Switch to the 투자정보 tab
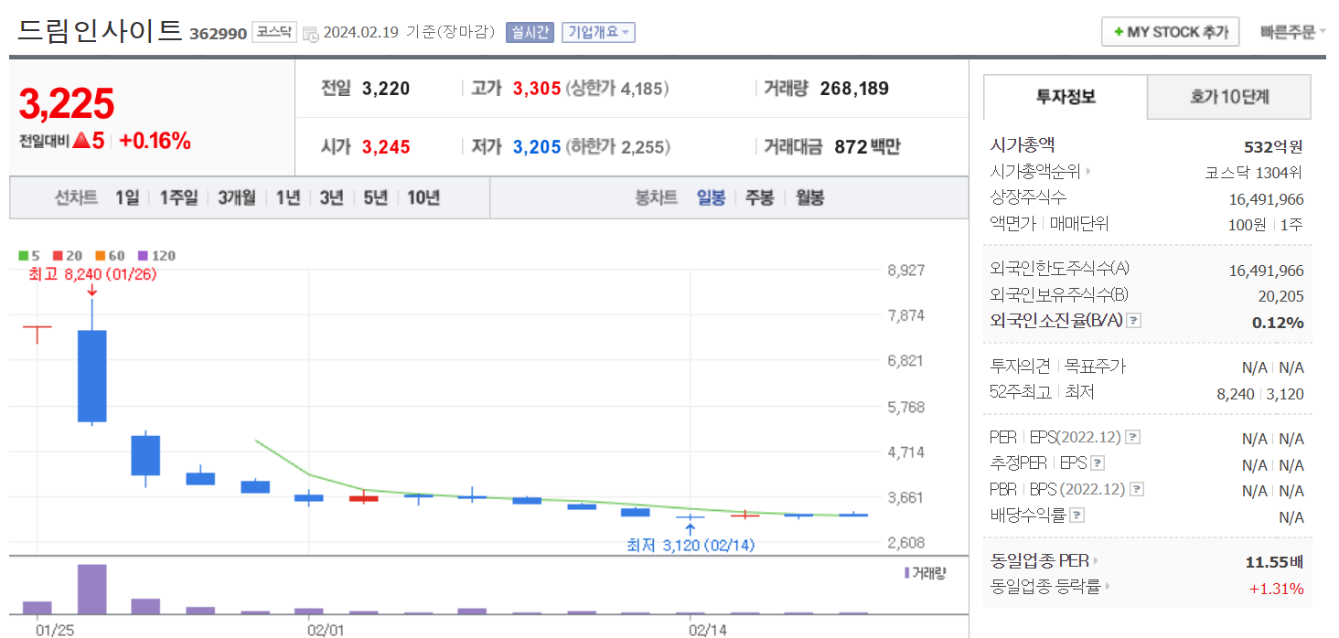This screenshot has height=638, width=1339. pyautogui.click(x=1066, y=97)
